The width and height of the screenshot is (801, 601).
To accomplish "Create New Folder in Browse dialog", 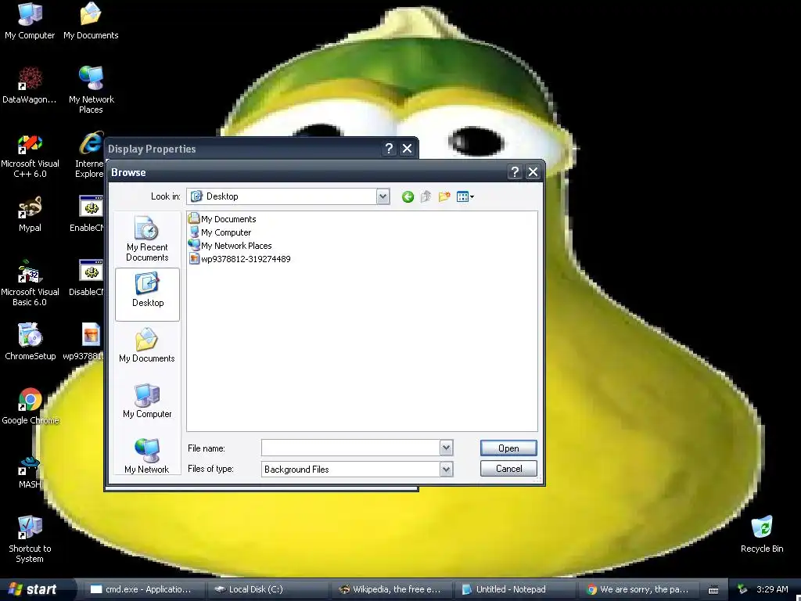I will point(444,196).
